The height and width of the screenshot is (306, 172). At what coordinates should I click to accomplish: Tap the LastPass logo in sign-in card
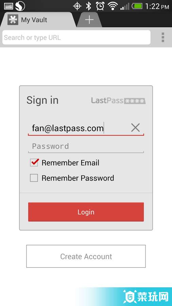click(118, 101)
